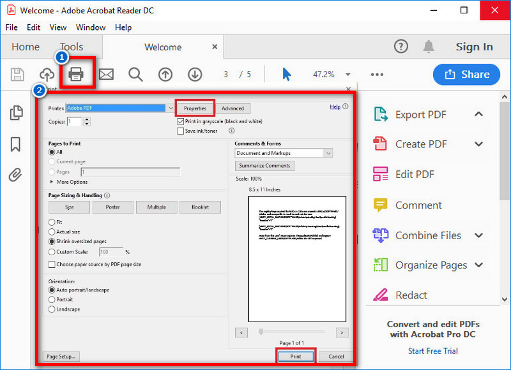Screen dimensions: 511x370
Task: Click Start Free Trial link
Action: tap(433, 351)
